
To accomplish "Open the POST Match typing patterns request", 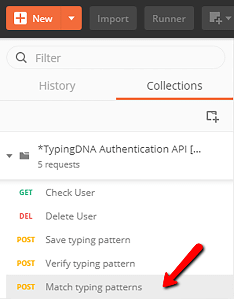I will click(120, 287).
